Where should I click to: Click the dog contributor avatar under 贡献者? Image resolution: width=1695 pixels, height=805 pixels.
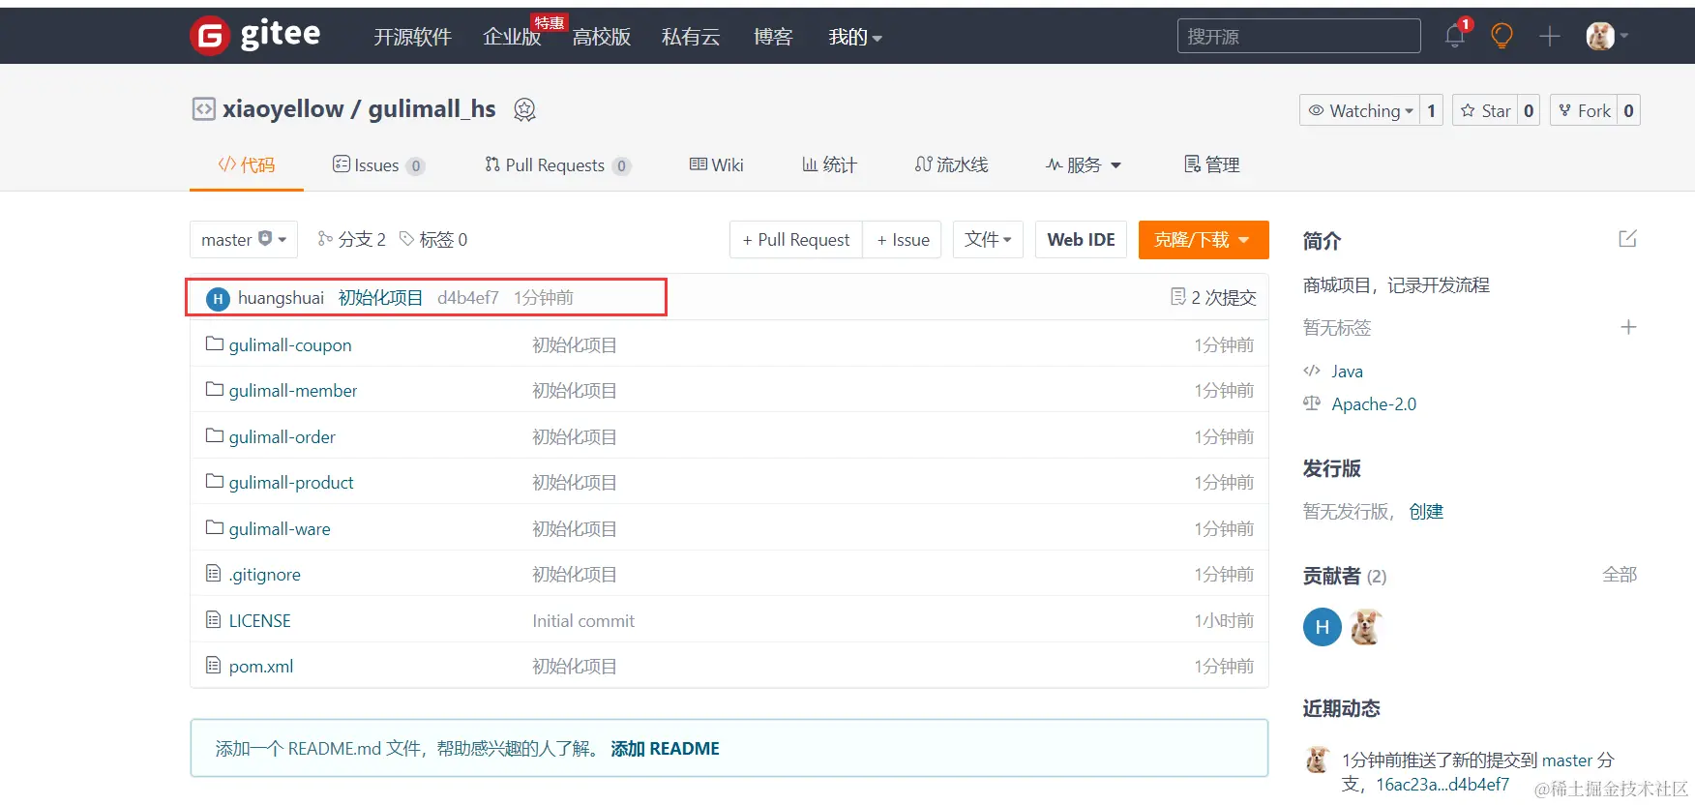[x=1365, y=627]
